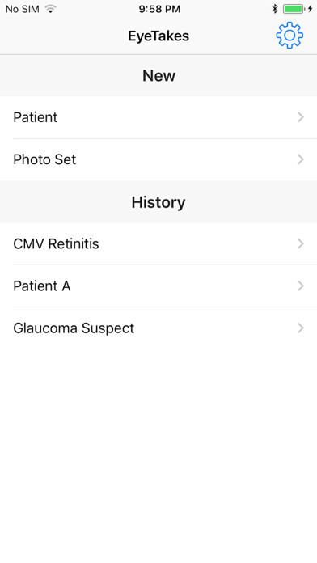Select the Patient label under New

pyautogui.click(x=36, y=117)
